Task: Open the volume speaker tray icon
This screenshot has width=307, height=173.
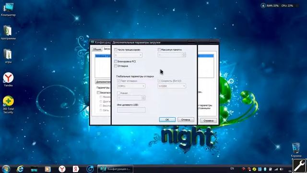Action: [x=282, y=169]
